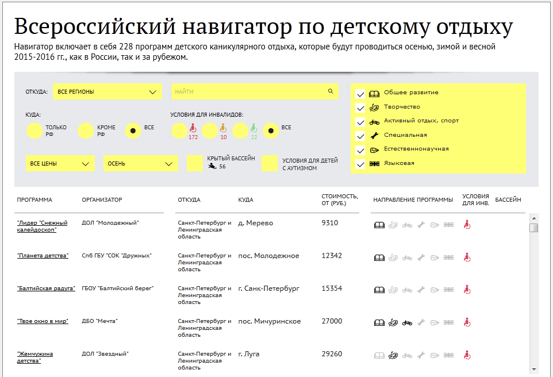Open Лидер Снежный калейдоскоп program link
Screen dimensions: 553x377
tap(42, 226)
